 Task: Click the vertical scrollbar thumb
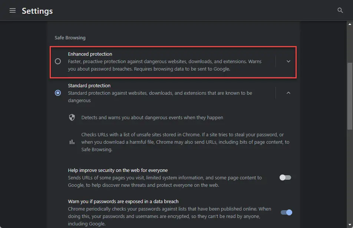tap(350, 96)
